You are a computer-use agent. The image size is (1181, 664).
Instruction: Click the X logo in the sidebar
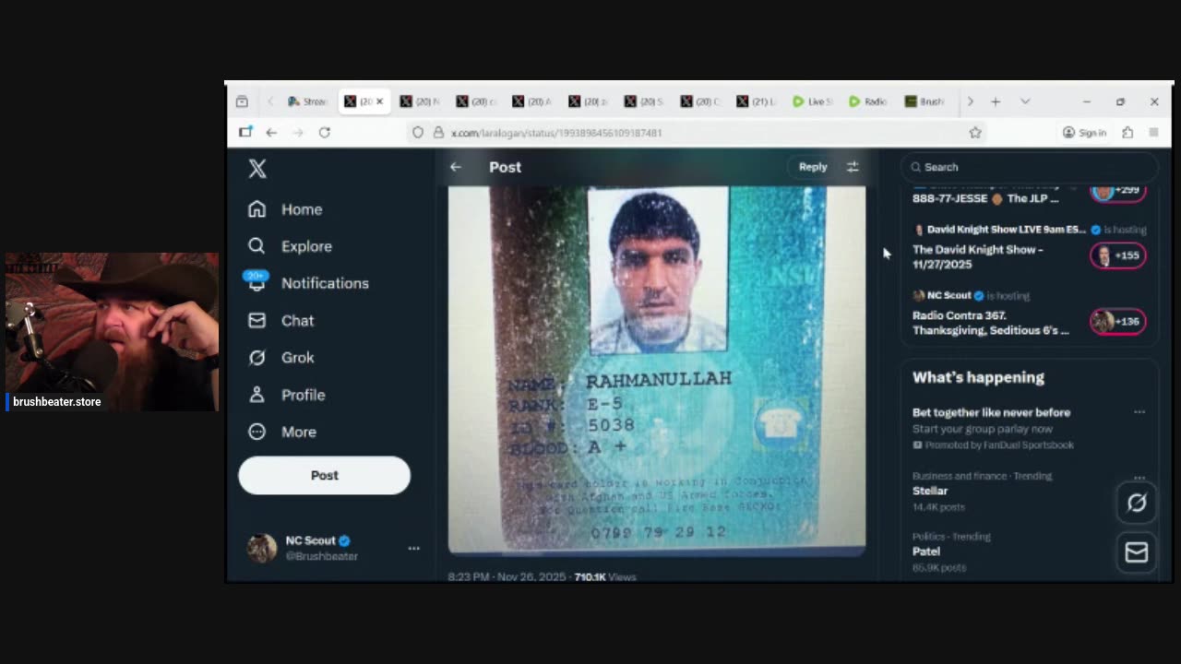(x=257, y=168)
